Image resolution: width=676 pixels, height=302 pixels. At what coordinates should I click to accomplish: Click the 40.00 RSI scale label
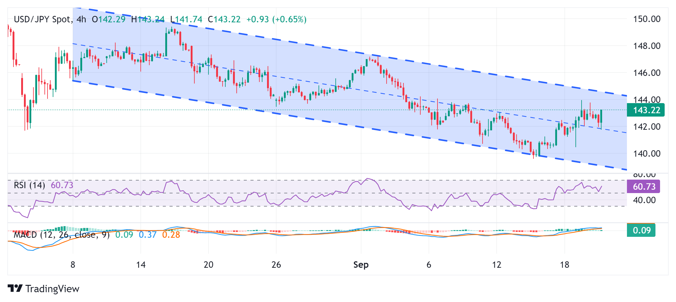click(644, 200)
